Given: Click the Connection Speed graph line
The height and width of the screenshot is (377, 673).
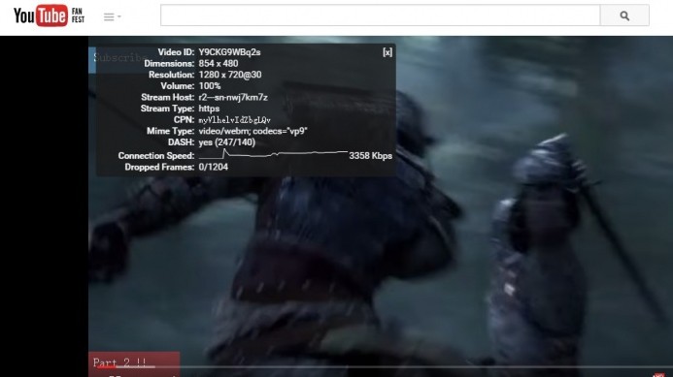Looking at the screenshot, I should click(273, 154).
